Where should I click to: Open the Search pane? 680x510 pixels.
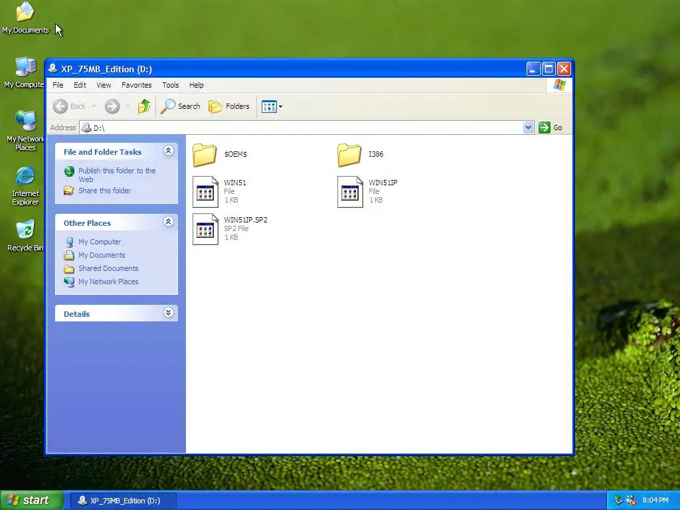tap(181, 106)
